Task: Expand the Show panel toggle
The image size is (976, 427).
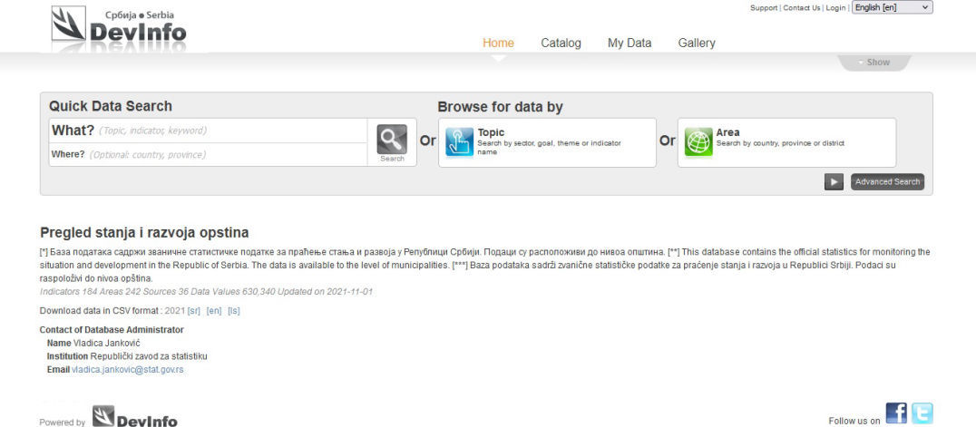Action: pos(873,63)
